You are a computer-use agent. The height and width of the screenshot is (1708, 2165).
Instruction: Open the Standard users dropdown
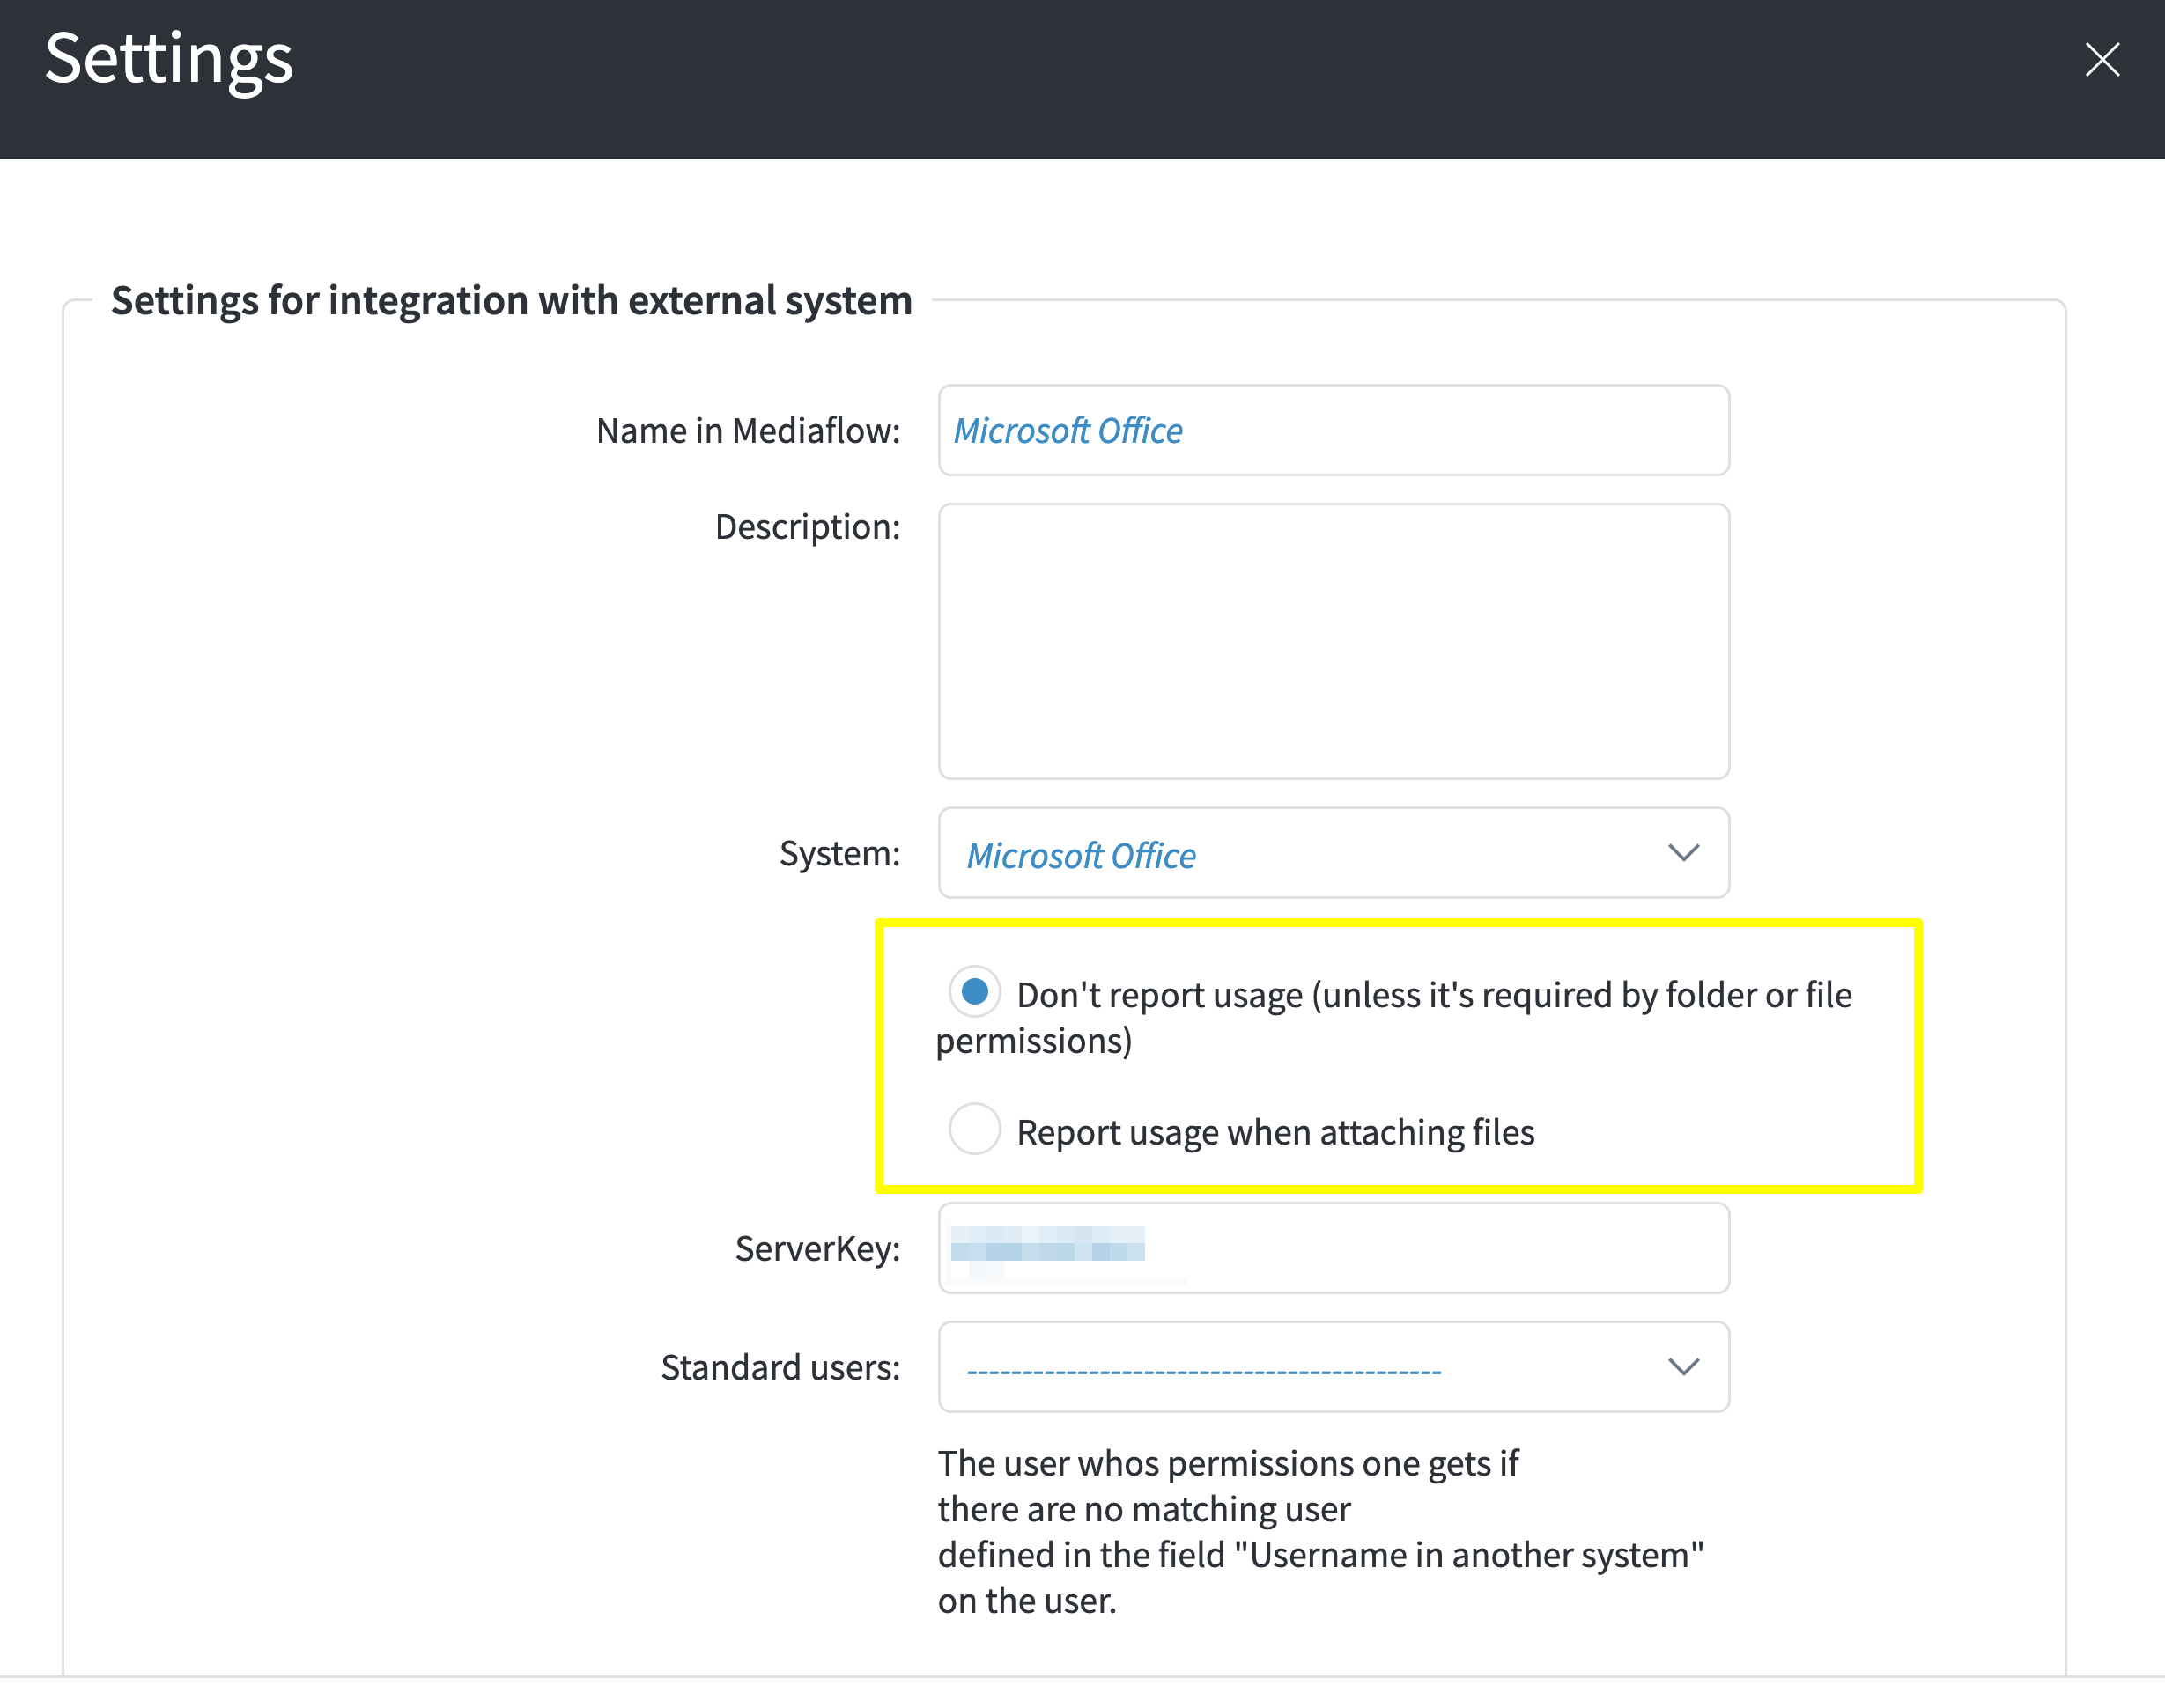(x=1334, y=1367)
